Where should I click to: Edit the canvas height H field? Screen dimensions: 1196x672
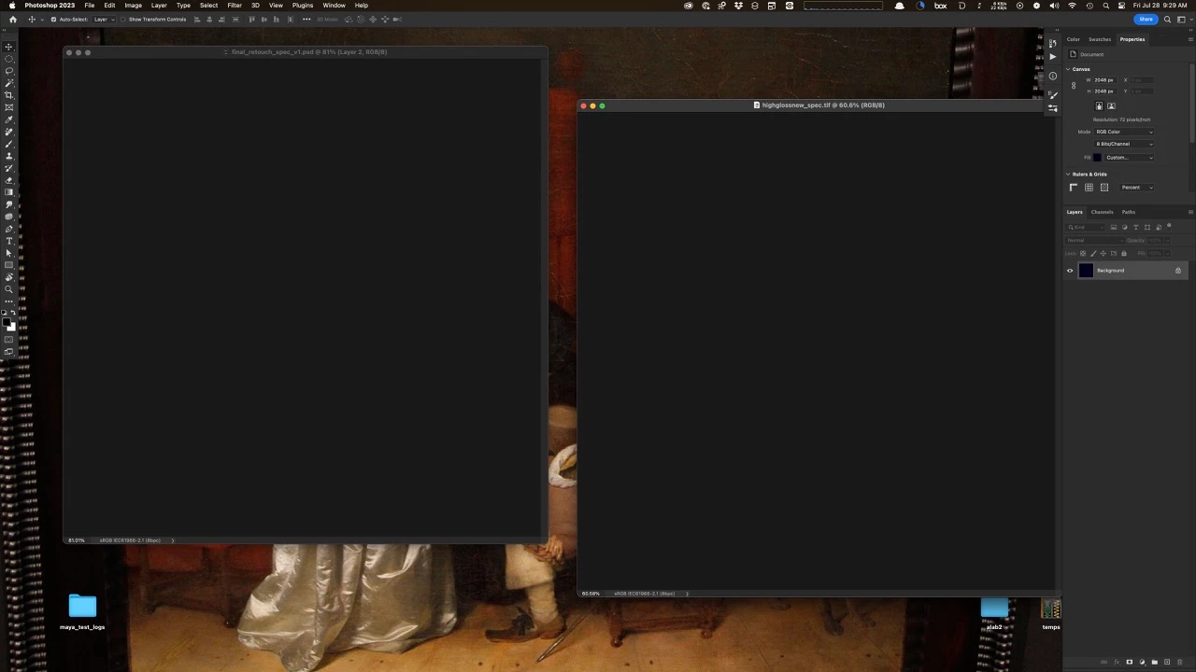coord(1103,91)
